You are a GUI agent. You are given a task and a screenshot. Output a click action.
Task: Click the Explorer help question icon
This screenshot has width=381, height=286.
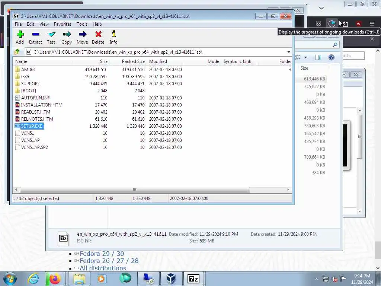(332, 57)
